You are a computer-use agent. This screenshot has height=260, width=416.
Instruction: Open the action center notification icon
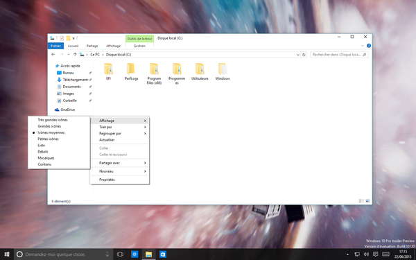click(375, 254)
